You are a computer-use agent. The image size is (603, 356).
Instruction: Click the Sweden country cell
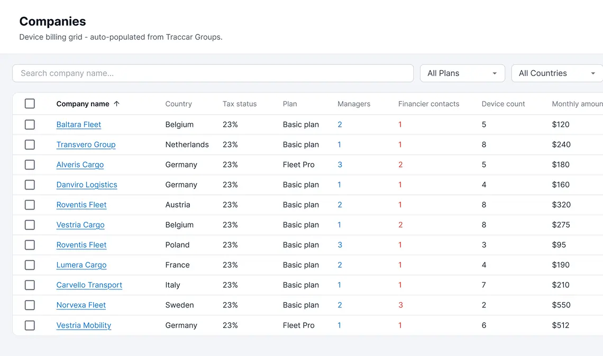pos(180,305)
